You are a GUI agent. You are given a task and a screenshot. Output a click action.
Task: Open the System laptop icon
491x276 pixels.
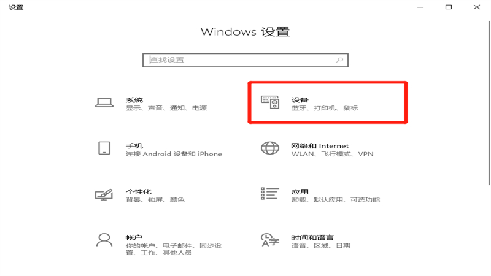[x=104, y=102]
